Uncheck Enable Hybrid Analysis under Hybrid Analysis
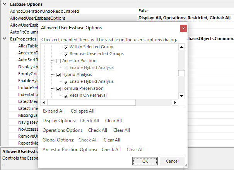 [x=66, y=82]
